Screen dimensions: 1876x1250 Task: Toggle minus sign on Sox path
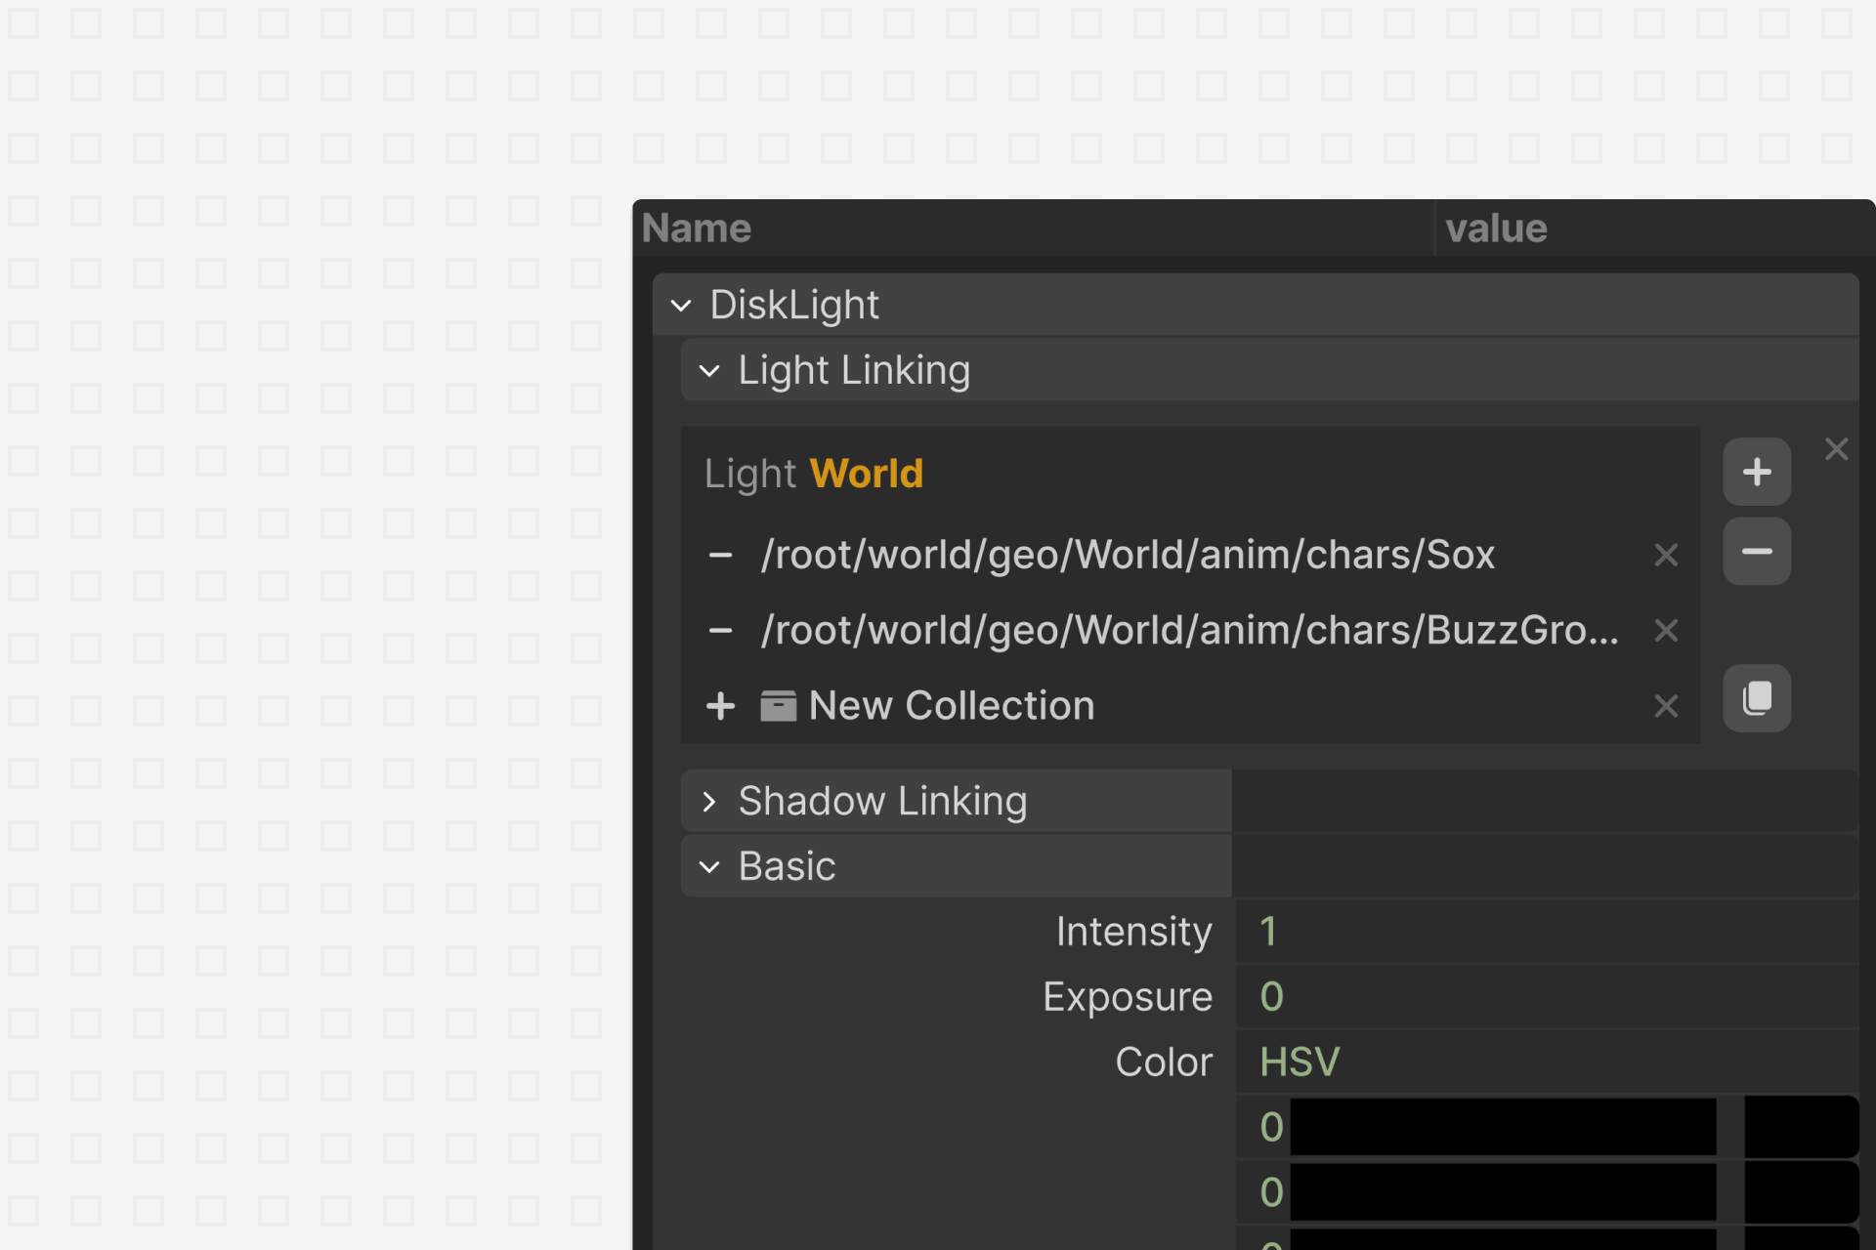coord(720,556)
